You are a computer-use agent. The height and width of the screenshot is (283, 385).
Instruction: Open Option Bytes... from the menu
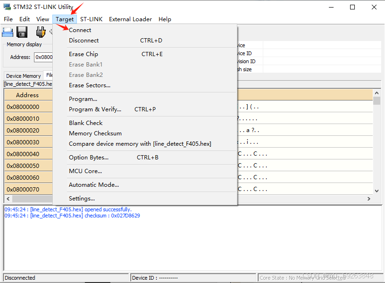145,158
